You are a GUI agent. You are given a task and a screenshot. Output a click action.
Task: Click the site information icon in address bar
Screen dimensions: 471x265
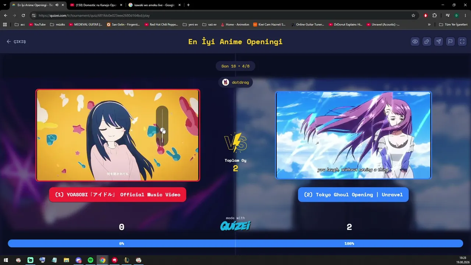tap(34, 15)
